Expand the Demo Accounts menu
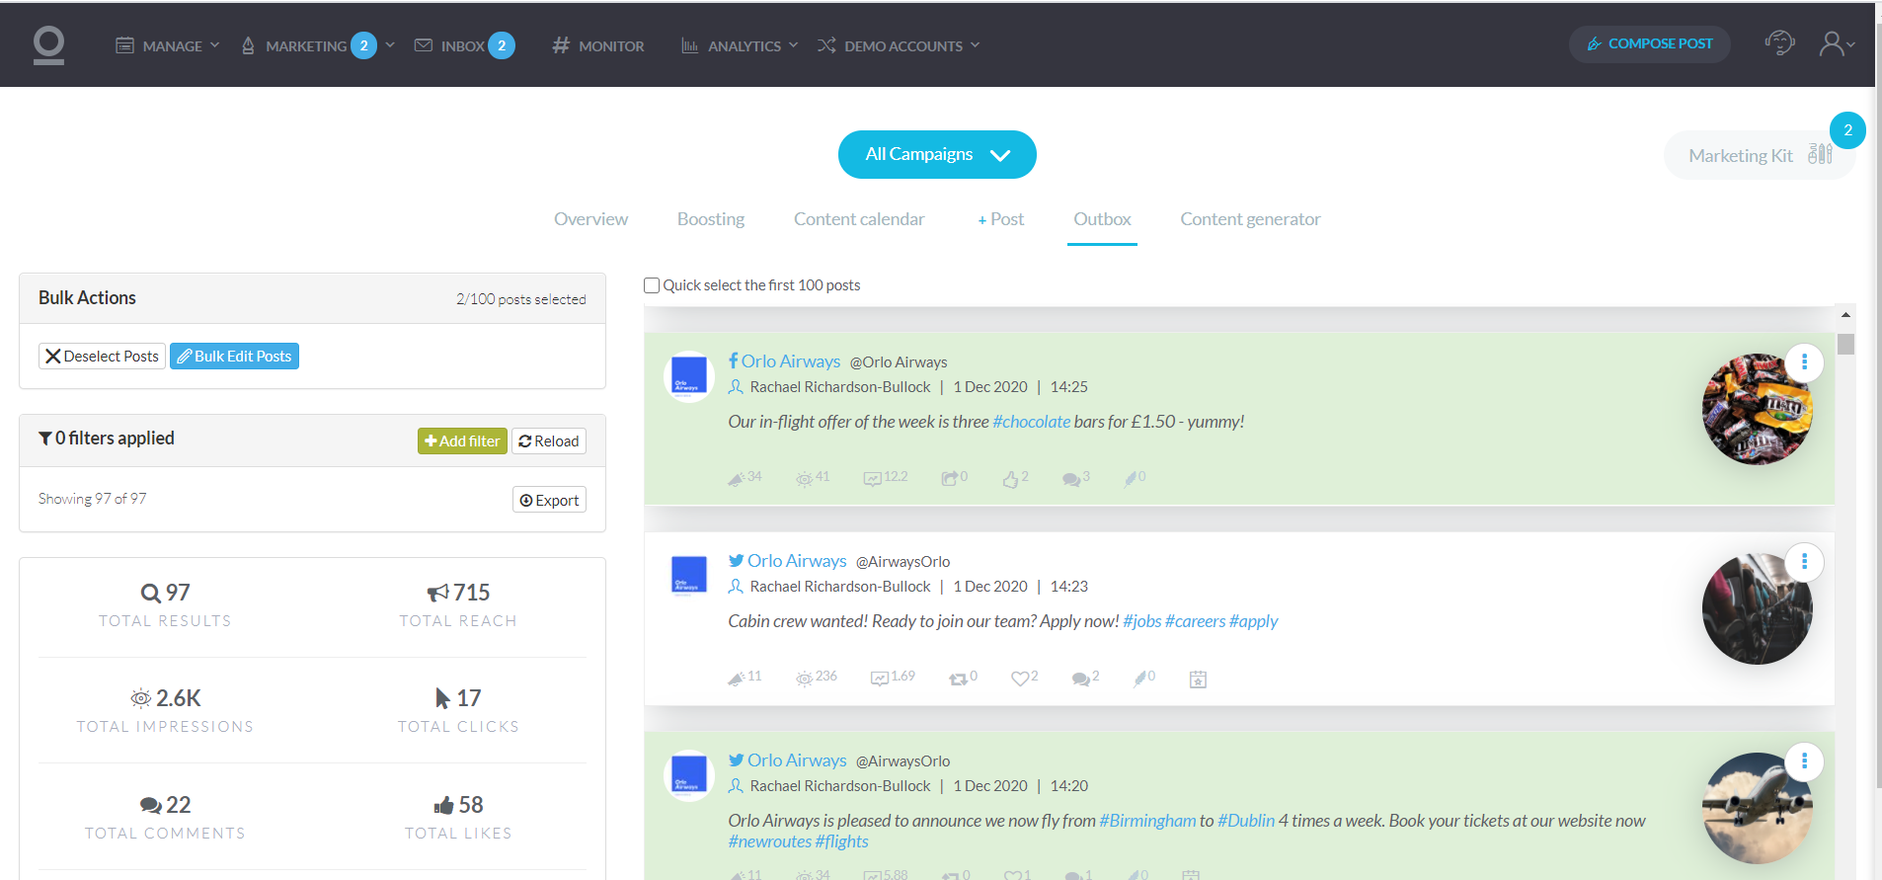The image size is (1882, 880). 899,45
